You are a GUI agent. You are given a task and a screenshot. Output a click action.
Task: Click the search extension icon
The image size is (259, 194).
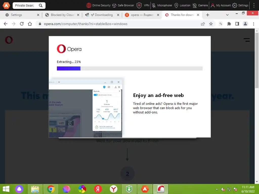pos(221,24)
